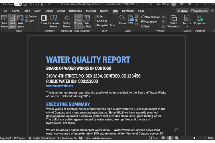Set zoom to 100%

point(130,20)
